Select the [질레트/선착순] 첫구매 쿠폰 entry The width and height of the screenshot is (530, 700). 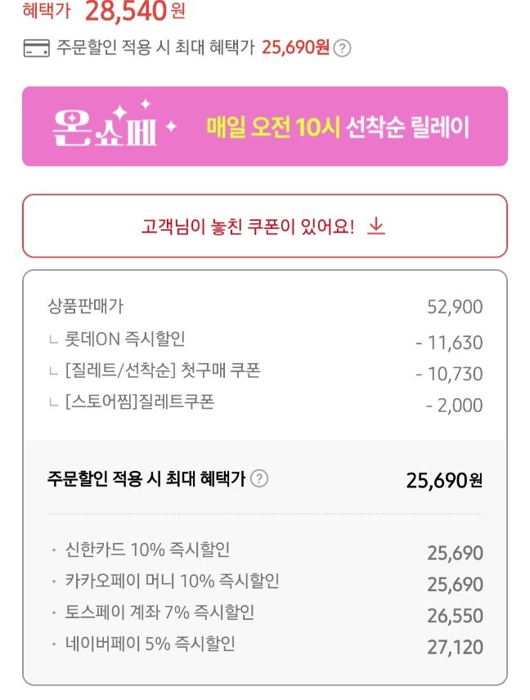161,371
